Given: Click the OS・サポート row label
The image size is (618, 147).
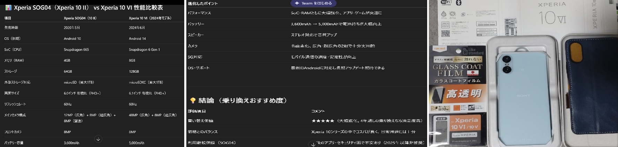Looking at the screenshot, I should pyautogui.click(x=199, y=68).
